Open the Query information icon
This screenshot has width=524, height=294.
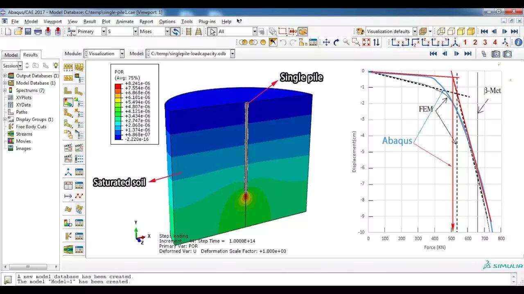point(518,42)
